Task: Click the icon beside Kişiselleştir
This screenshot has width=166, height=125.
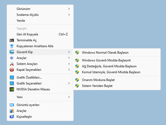Action: coord(12,117)
